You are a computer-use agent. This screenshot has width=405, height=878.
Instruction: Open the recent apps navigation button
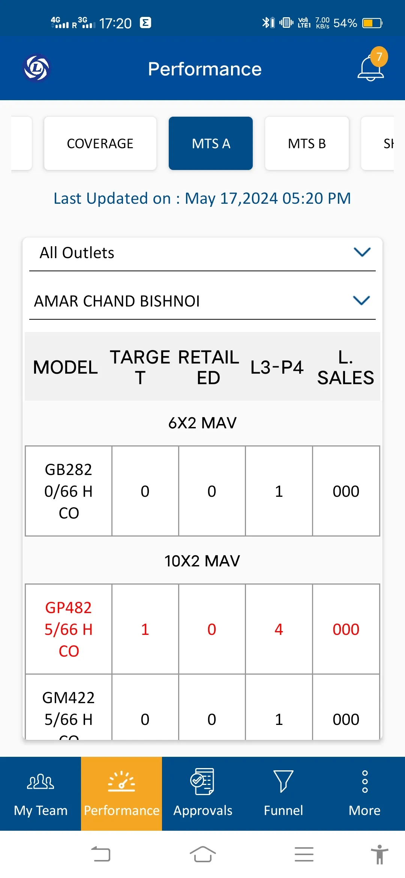pyautogui.click(x=304, y=854)
